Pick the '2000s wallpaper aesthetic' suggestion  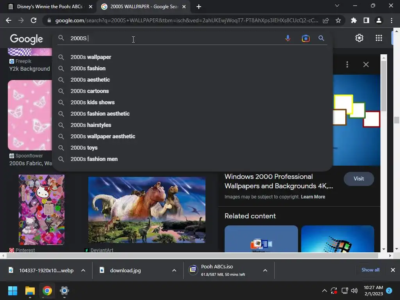[192, 136]
